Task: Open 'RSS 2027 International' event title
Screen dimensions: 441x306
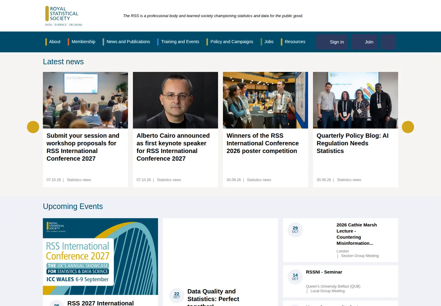Action: pyautogui.click(x=100, y=303)
